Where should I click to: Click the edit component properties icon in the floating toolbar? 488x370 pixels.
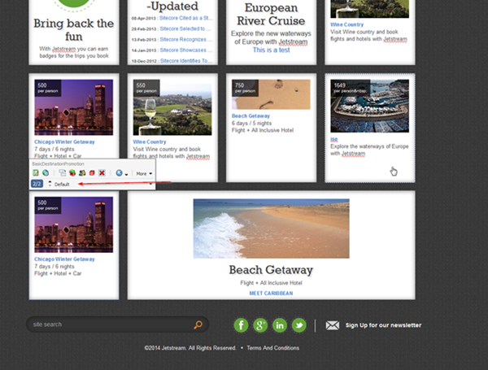click(36, 172)
